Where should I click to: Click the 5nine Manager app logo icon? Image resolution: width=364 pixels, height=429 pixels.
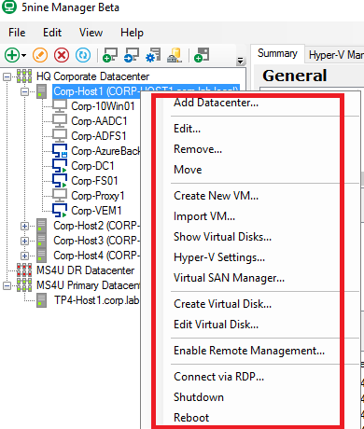(8, 7)
